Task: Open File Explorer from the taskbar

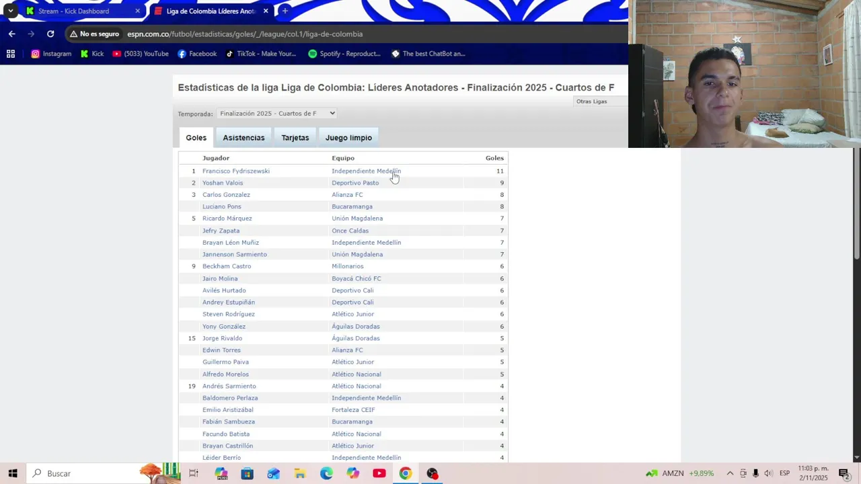Action: pyautogui.click(x=300, y=473)
